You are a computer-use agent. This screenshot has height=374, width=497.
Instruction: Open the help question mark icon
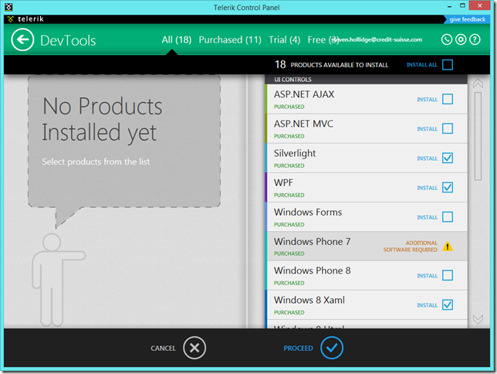click(475, 39)
